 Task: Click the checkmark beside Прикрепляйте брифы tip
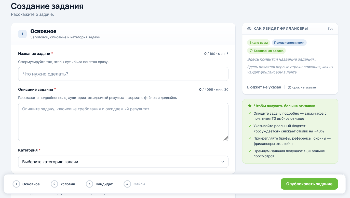(250, 139)
